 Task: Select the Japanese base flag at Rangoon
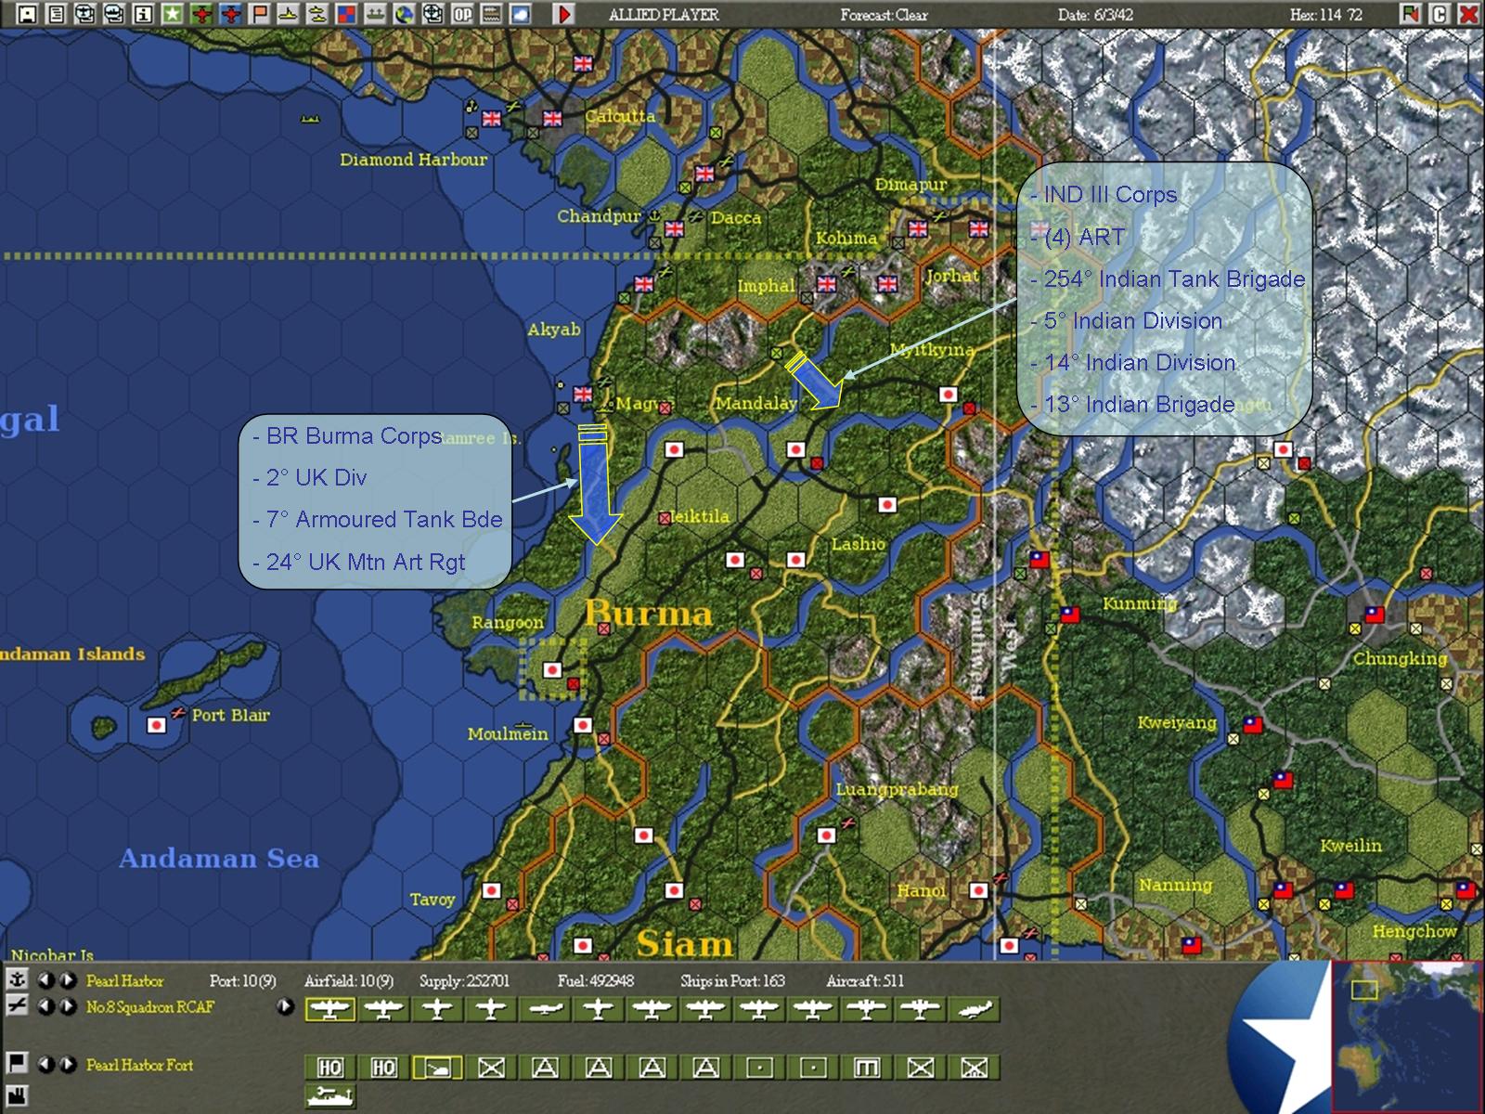(x=552, y=669)
